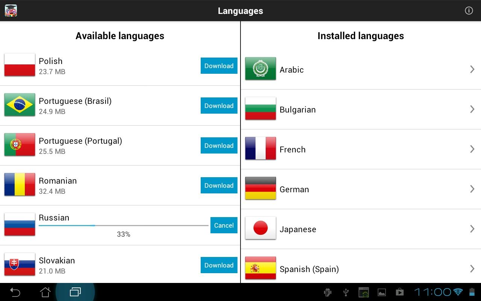Click the Romanian language name
This screenshot has height=301, width=481.
58,181
